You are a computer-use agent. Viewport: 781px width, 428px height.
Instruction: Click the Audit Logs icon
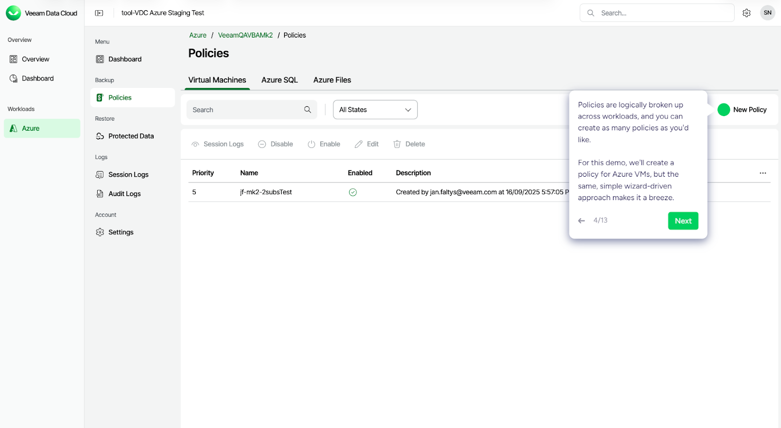[x=100, y=194]
